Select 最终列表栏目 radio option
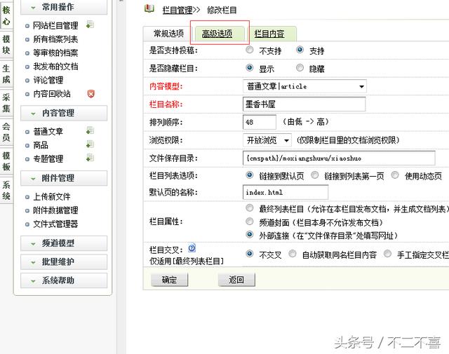Screen dimensions: 449x354 (x=250, y=207)
